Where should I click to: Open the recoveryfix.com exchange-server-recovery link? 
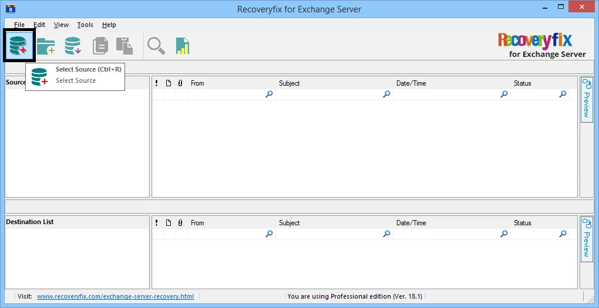tap(115, 296)
